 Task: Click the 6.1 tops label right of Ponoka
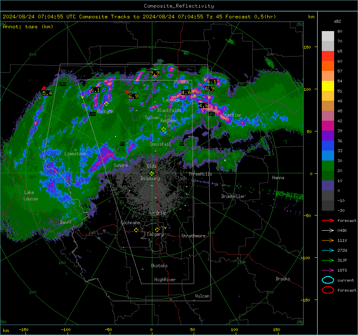tap(212, 81)
